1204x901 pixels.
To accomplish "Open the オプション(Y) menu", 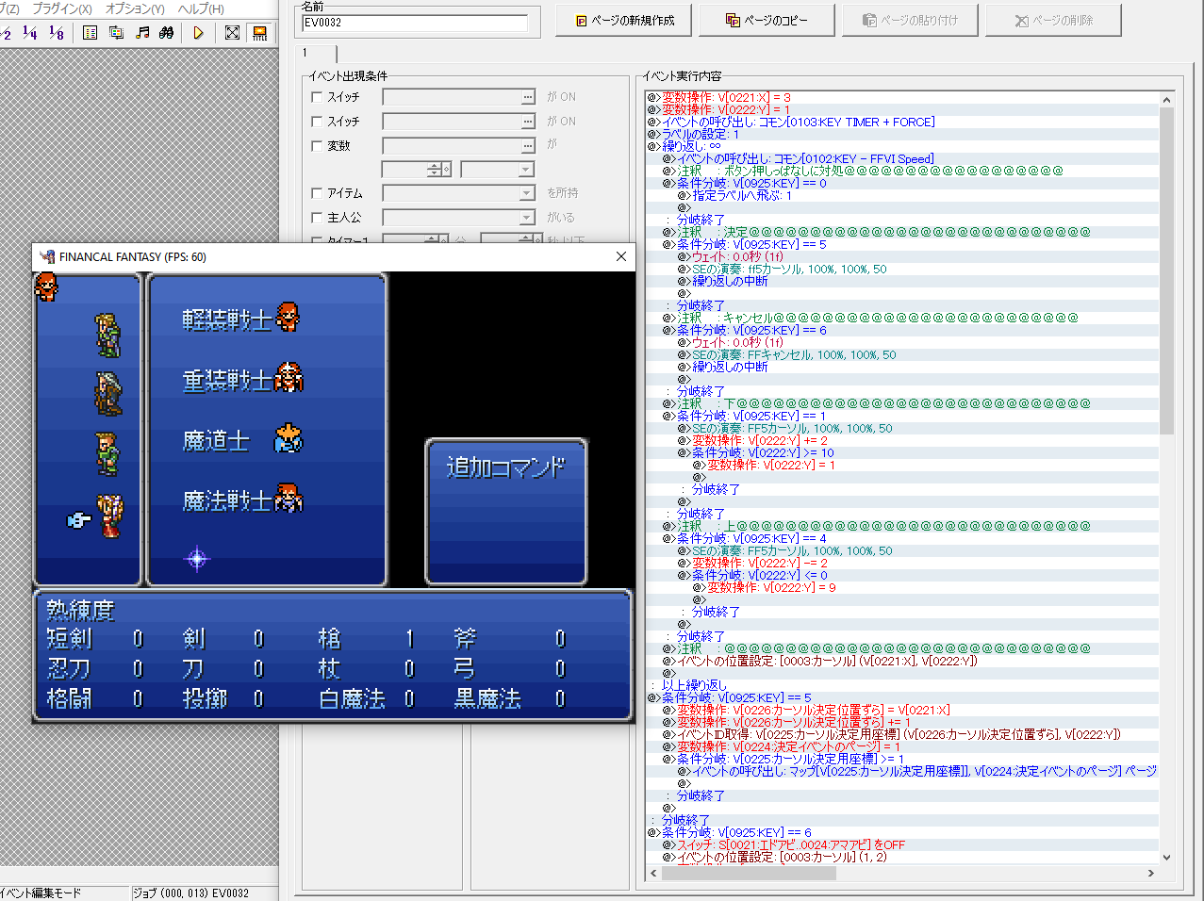I will point(135,8).
